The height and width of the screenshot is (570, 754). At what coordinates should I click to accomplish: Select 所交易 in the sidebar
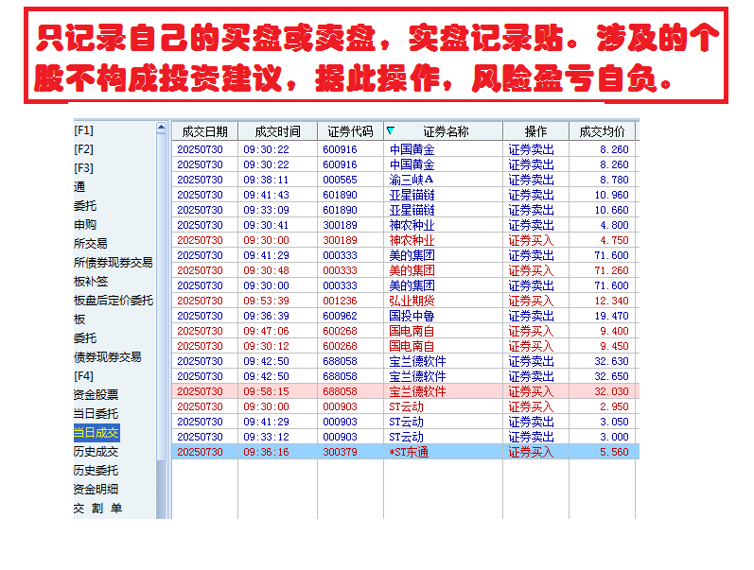click(91, 244)
